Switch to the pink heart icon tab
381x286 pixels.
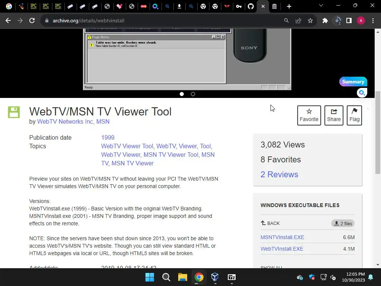(119, 6)
